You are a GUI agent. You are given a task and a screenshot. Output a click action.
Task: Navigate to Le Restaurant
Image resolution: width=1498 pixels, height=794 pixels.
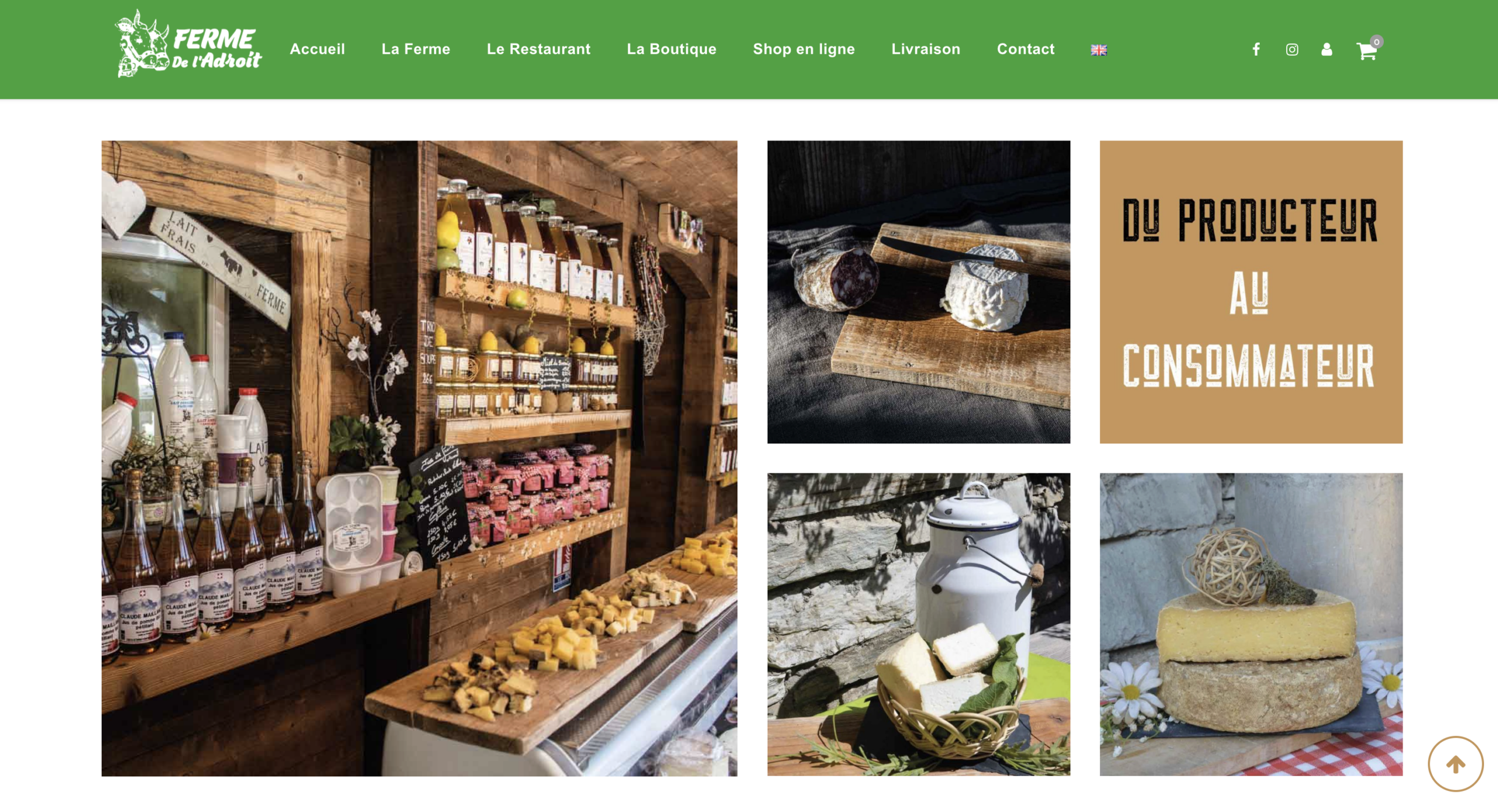(x=538, y=49)
